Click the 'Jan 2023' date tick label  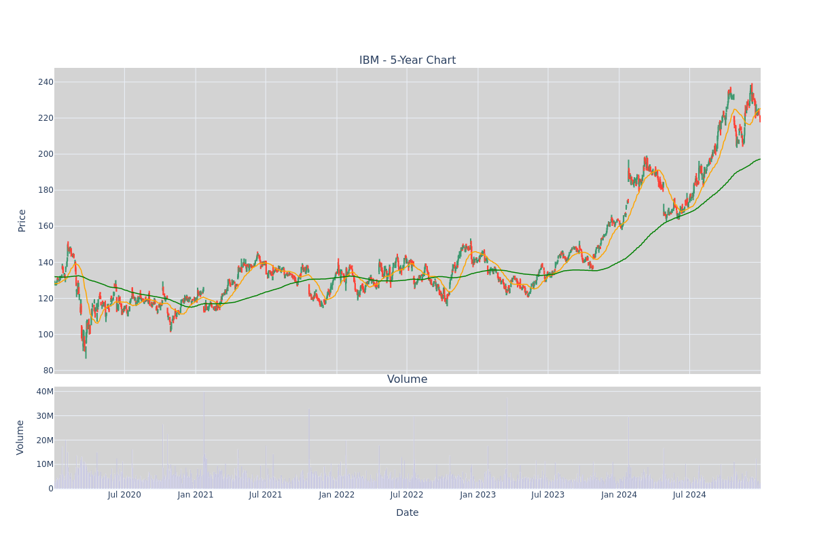point(478,495)
